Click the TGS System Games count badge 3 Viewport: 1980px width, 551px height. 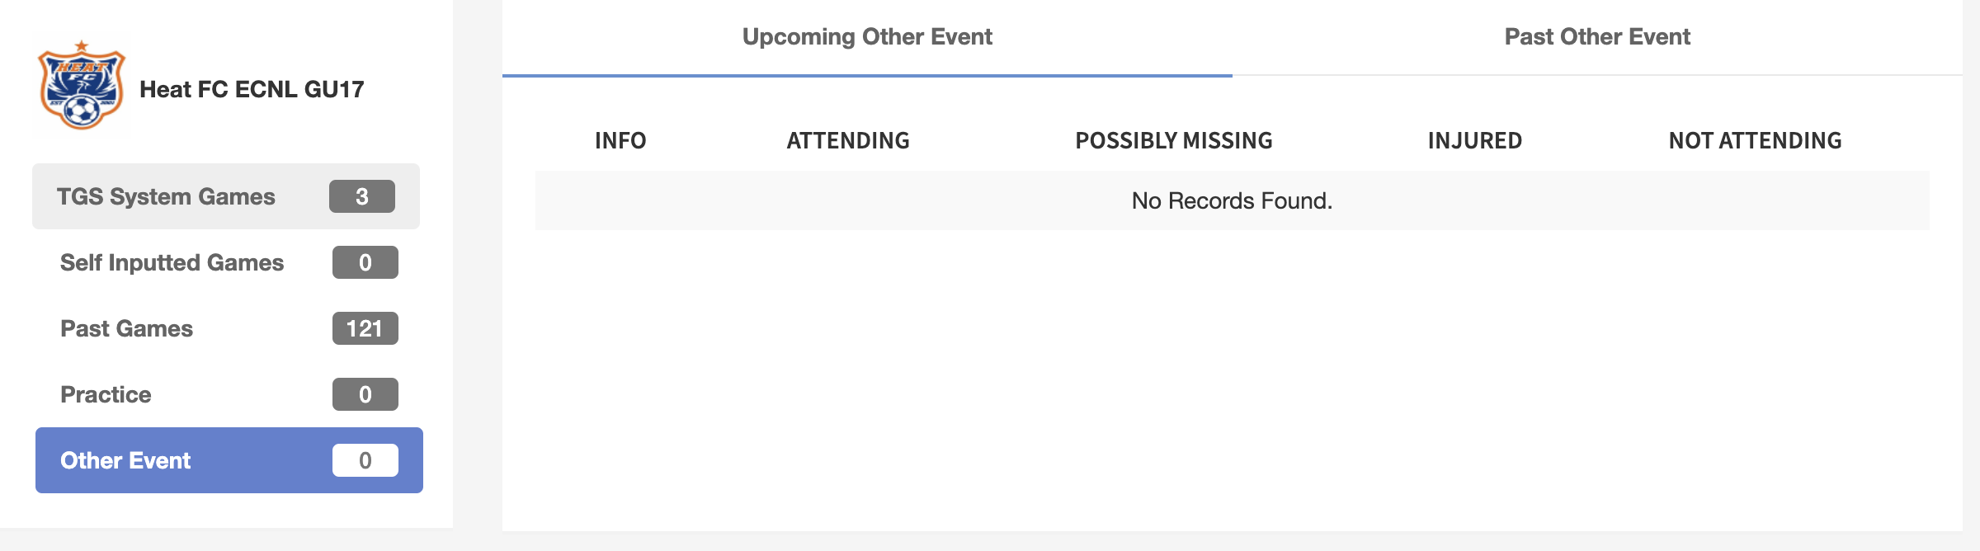362,196
